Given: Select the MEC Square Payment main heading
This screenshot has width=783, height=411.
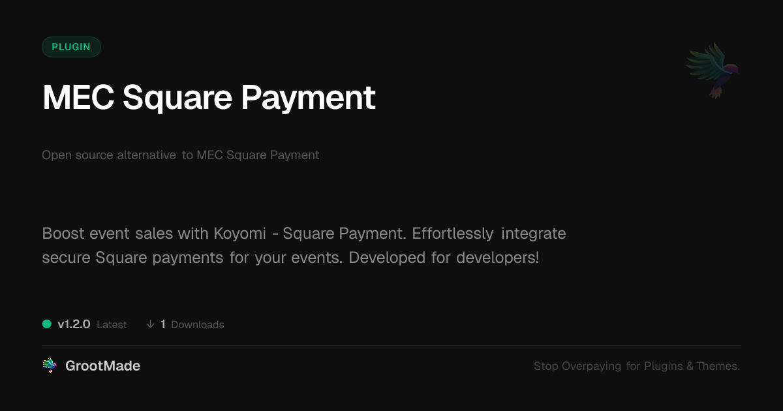Looking at the screenshot, I should click(209, 98).
